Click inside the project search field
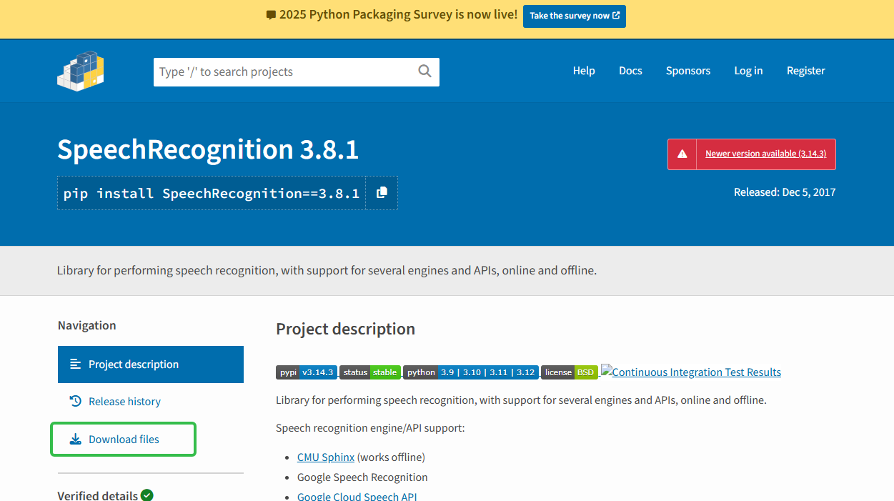The width and height of the screenshot is (894, 501). tap(286, 71)
